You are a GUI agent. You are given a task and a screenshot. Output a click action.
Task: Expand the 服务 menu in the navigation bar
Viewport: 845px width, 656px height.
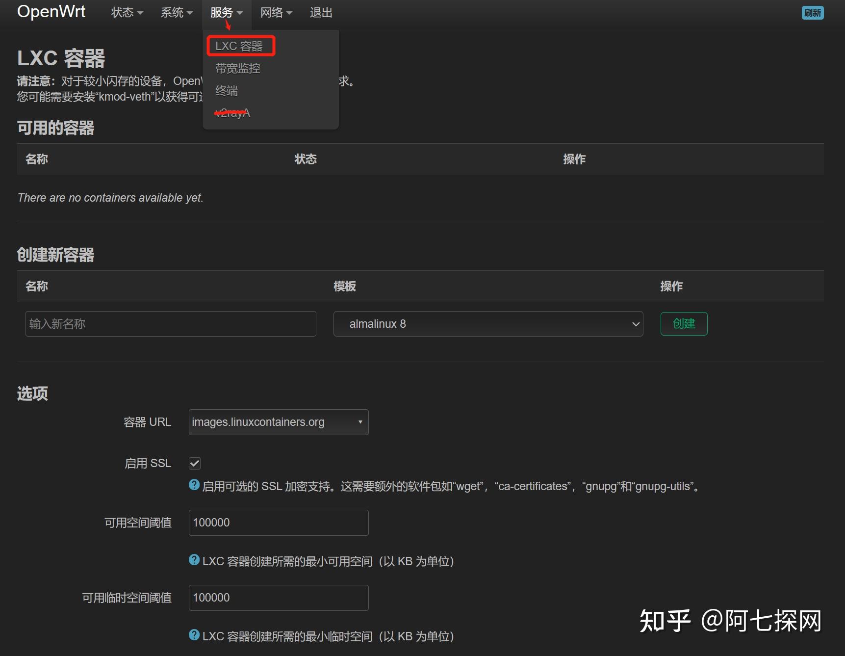(x=225, y=13)
